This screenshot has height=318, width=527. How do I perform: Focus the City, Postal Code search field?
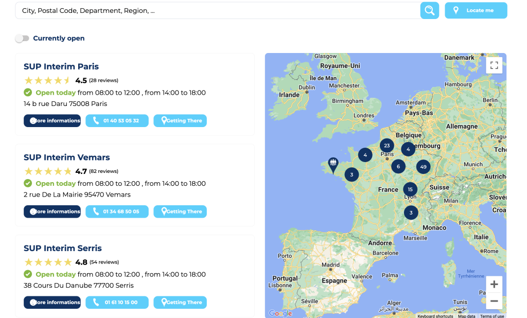218,10
